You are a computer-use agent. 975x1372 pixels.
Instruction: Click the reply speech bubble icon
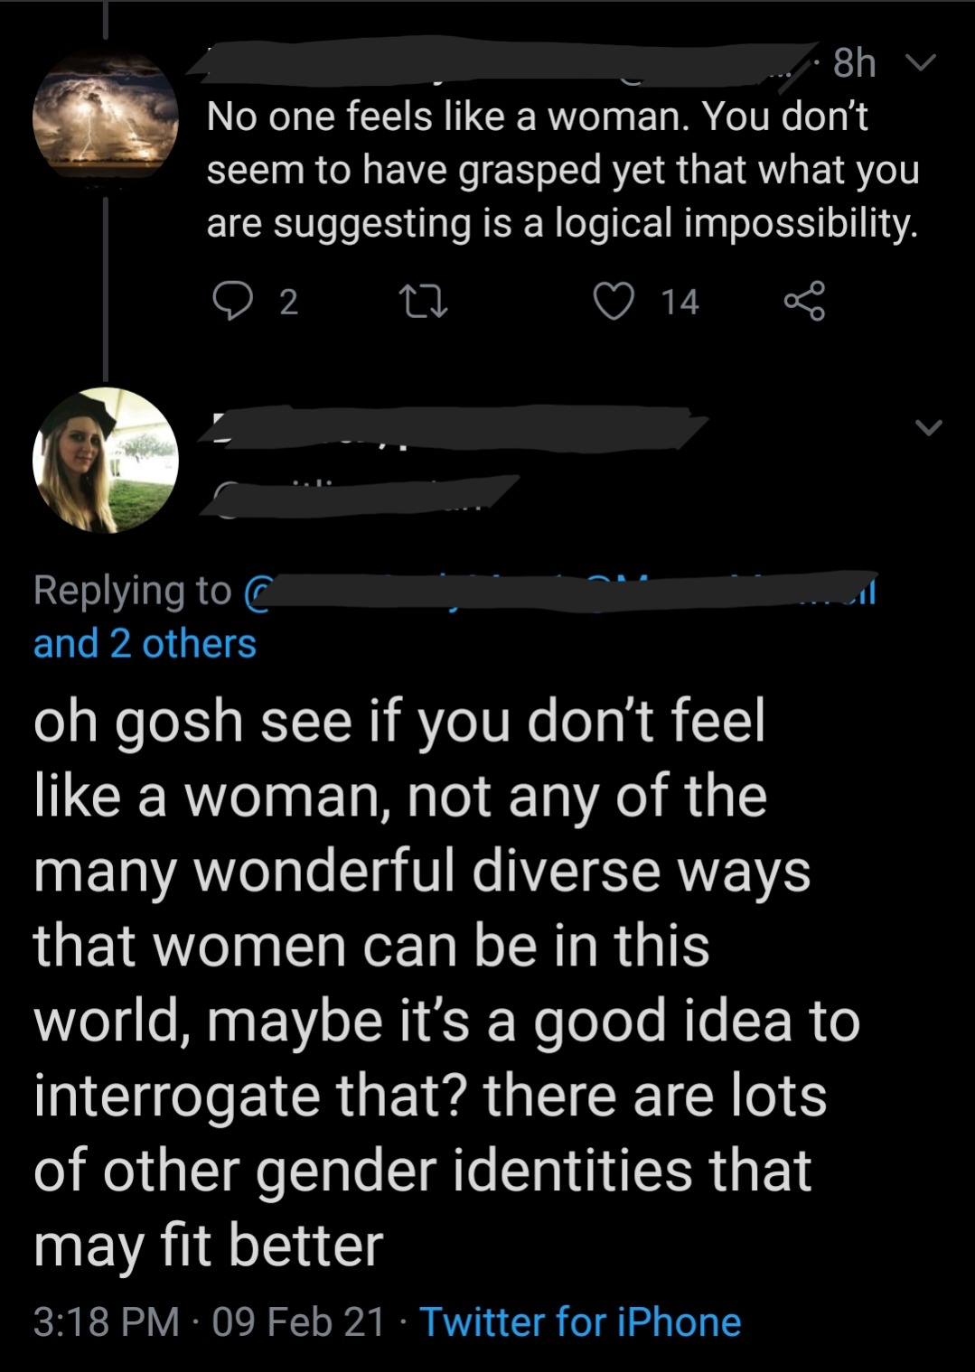[x=233, y=302]
